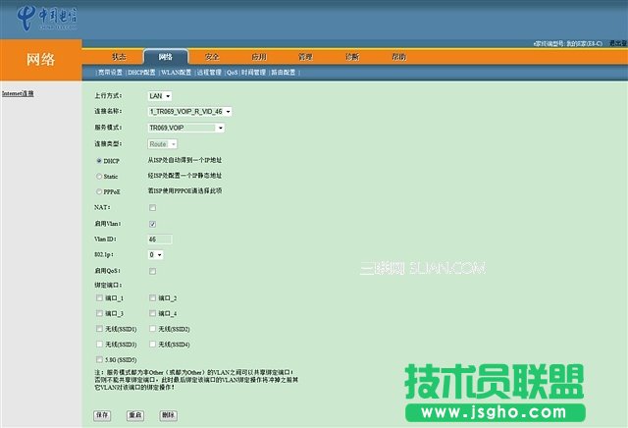628x428 pixels.
Task: Uncheck the 启用Vlan checkbox
Action: coord(152,224)
